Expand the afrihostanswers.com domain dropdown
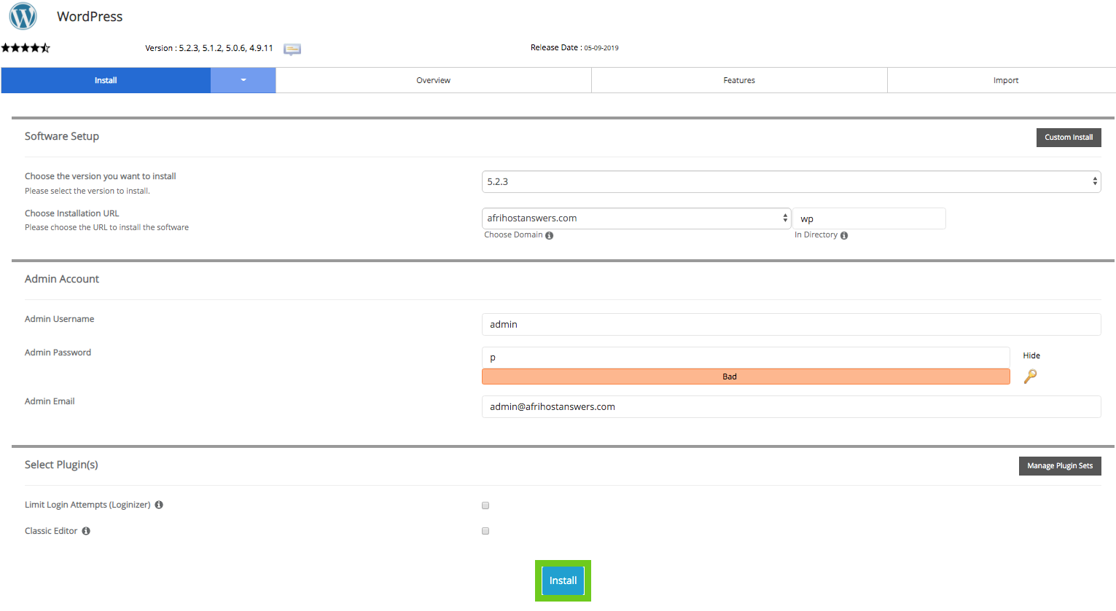 (x=636, y=218)
